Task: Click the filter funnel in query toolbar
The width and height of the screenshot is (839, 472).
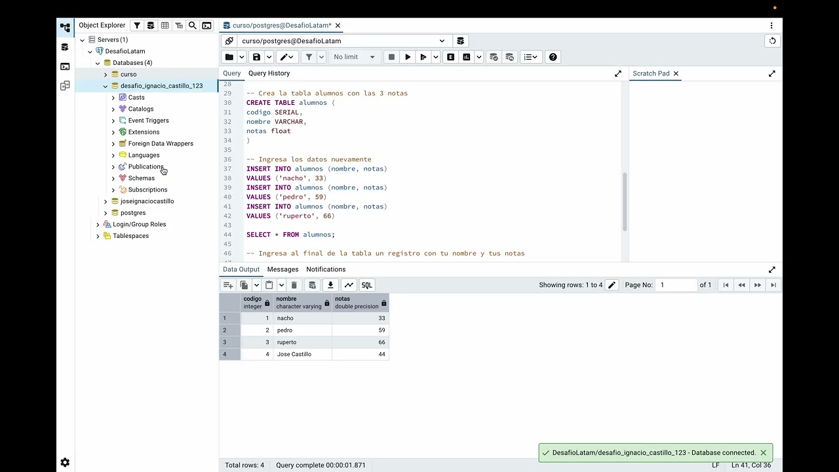Action: tap(309, 57)
